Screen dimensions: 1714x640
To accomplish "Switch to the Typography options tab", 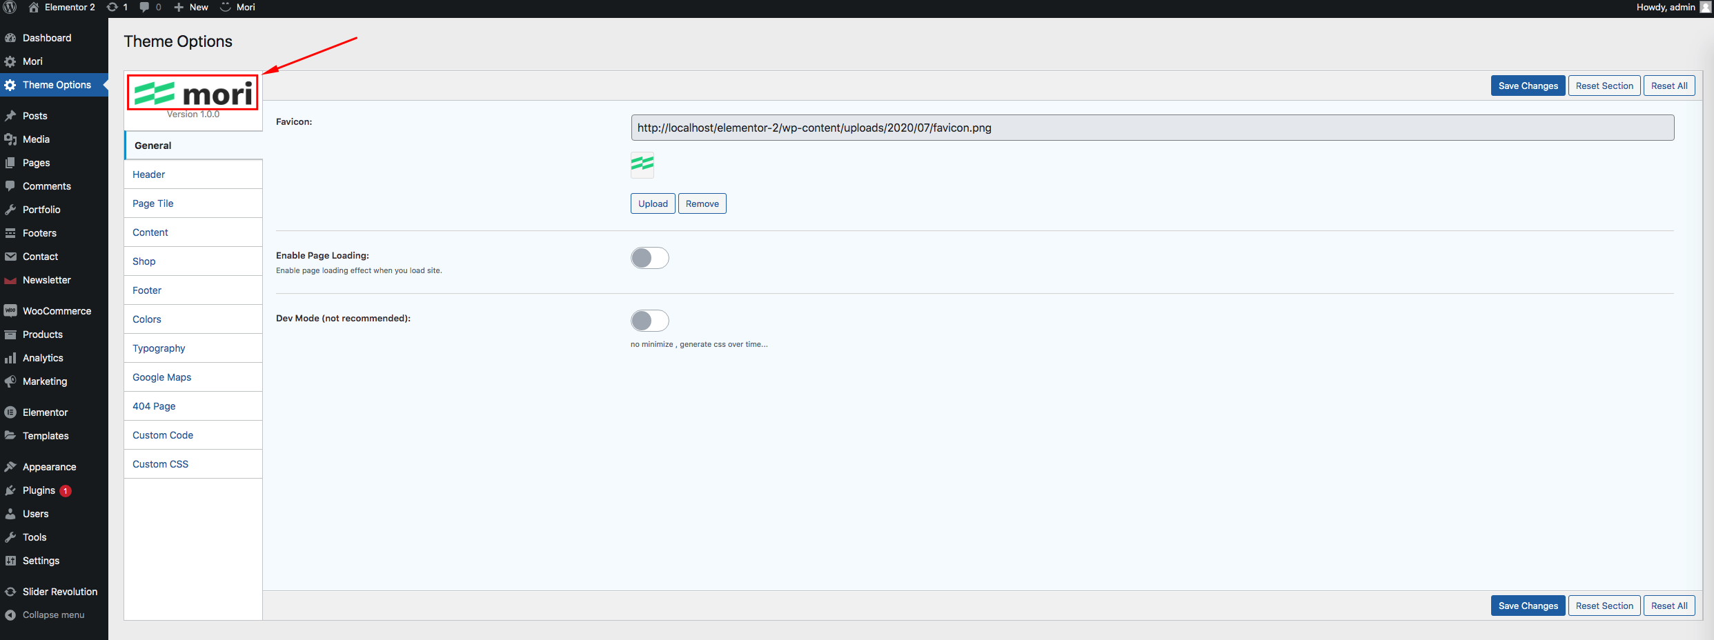I will [159, 348].
